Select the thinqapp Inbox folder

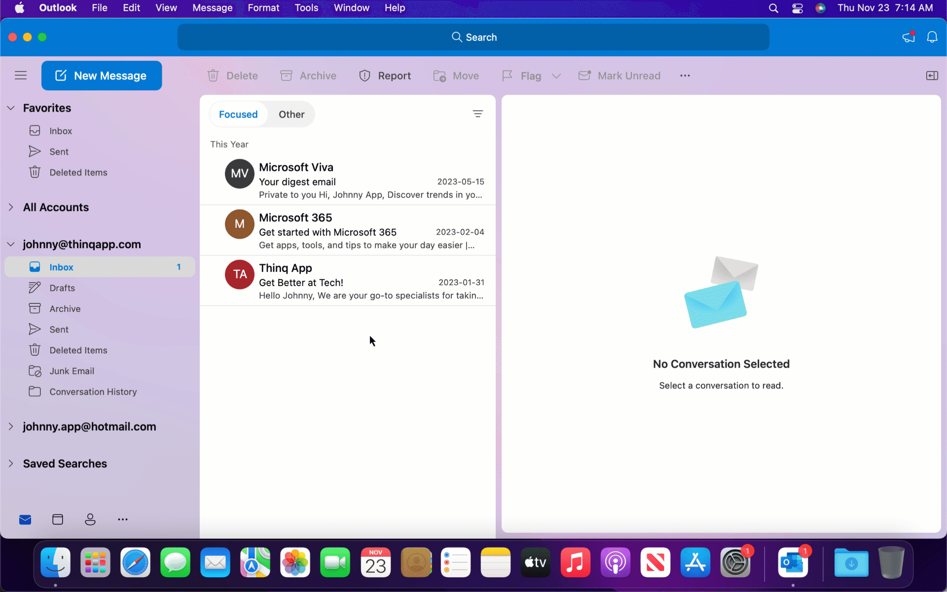tap(100, 267)
